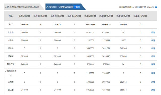Click the 线上已兑换数量 column header
161x95 pixels.
pyautogui.click(x=140, y=16)
